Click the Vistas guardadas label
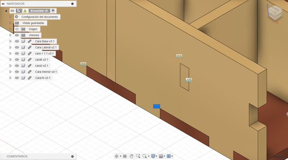Screen dimensions: 288x160 pyautogui.click(x=33, y=23)
